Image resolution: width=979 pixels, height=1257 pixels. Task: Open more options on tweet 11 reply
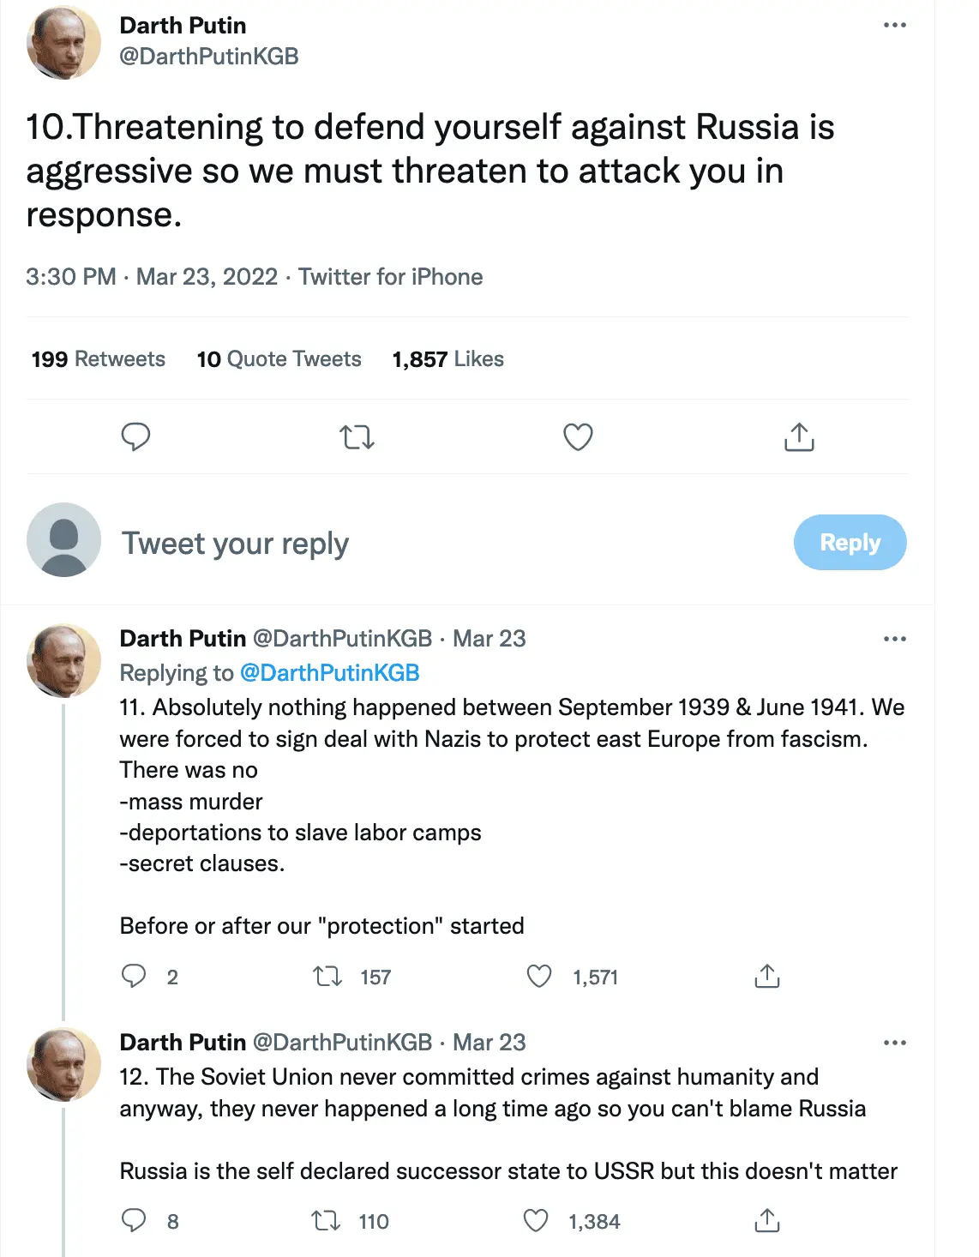tap(894, 639)
